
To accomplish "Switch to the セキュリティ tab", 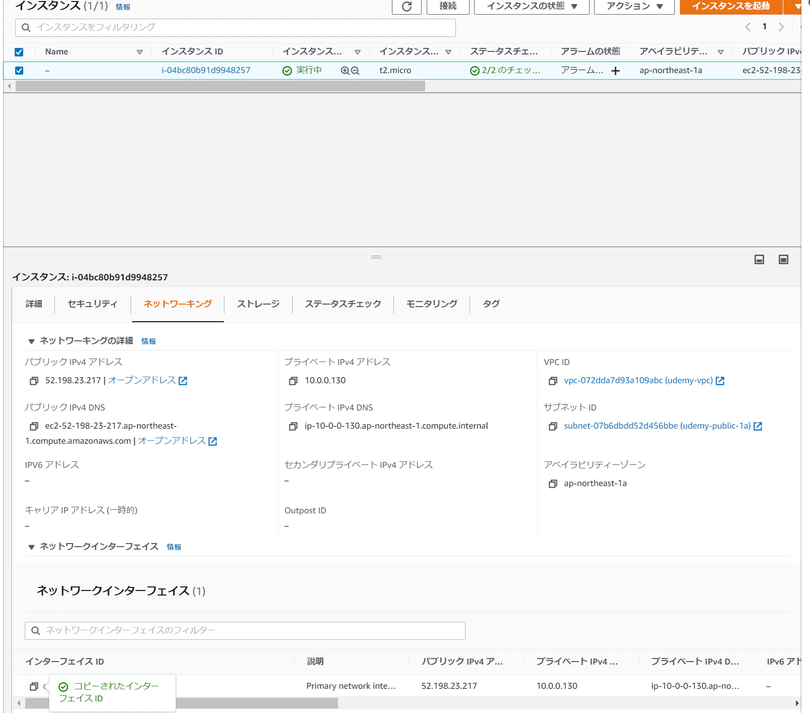I will coord(92,304).
